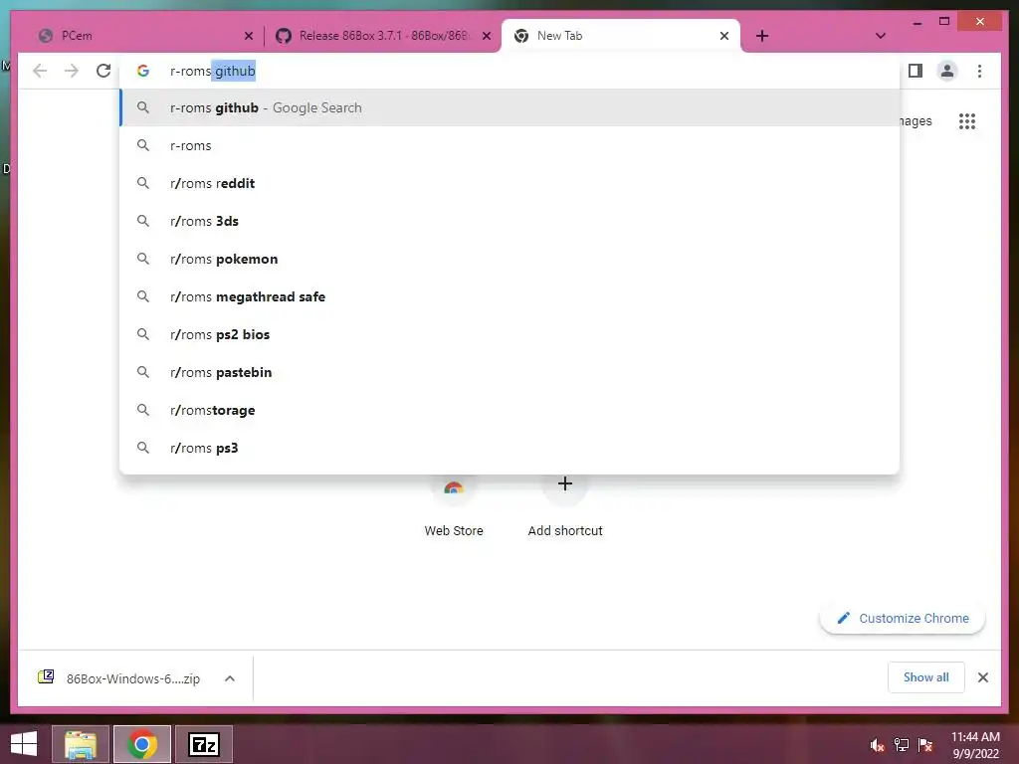
Task: Pick the r/roms pokemon suggestion
Action: (509, 259)
